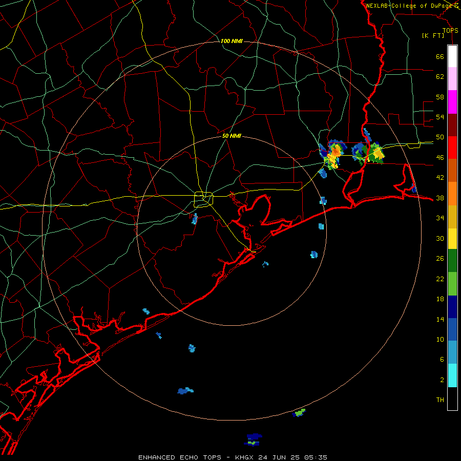
Task: Click the "TOPS" legend title
Action: pos(450,30)
